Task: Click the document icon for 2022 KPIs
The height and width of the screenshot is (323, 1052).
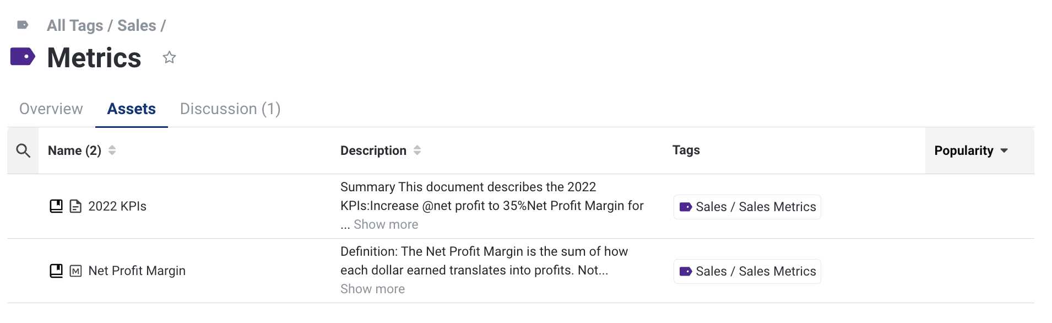Action: point(75,206)
